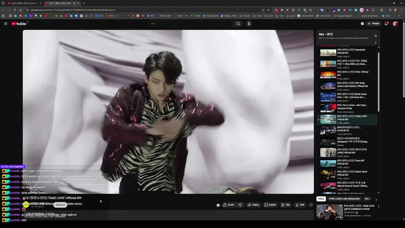The height and width of the screenshot is (228, 405).
Task: Click the Oluştur create button
Action: 373,23
